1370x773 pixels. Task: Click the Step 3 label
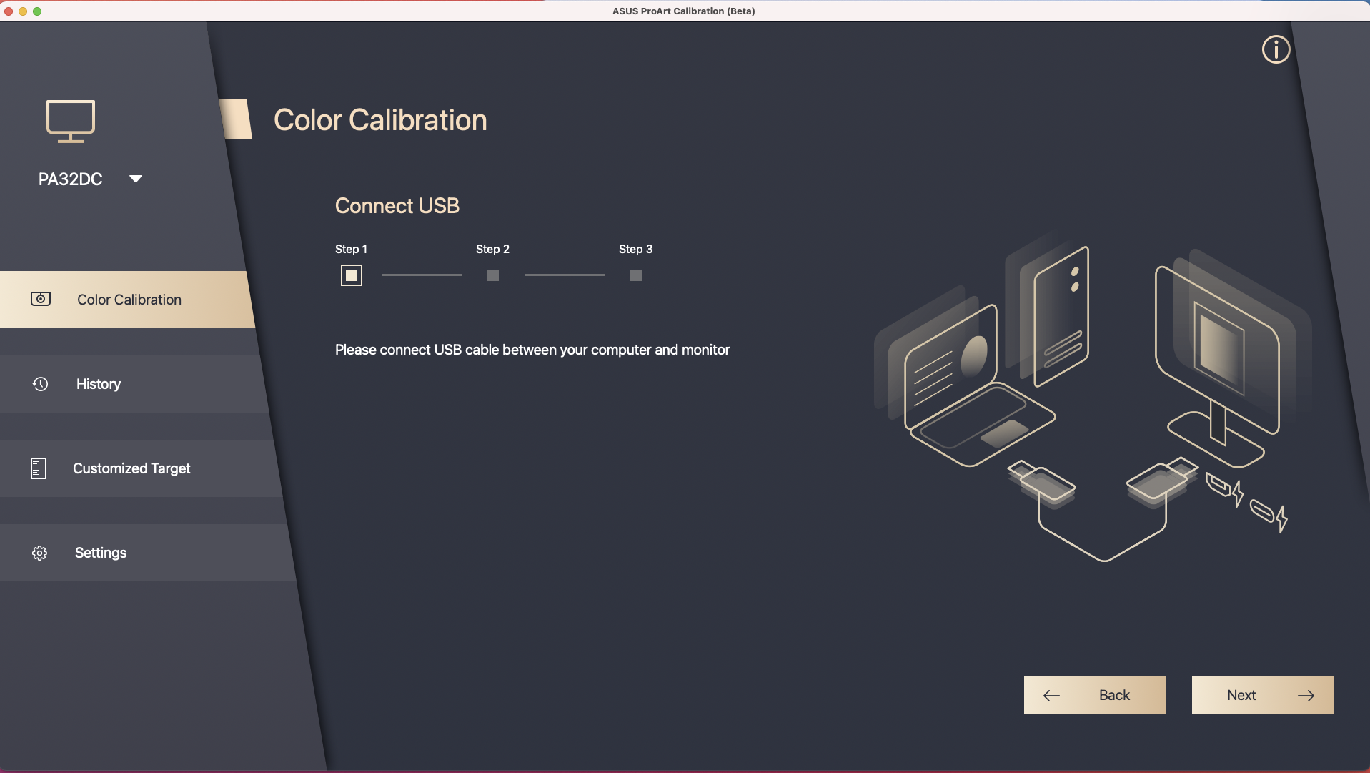click(x=636, y=249)
